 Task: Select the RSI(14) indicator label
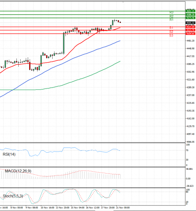coord(9,154)
